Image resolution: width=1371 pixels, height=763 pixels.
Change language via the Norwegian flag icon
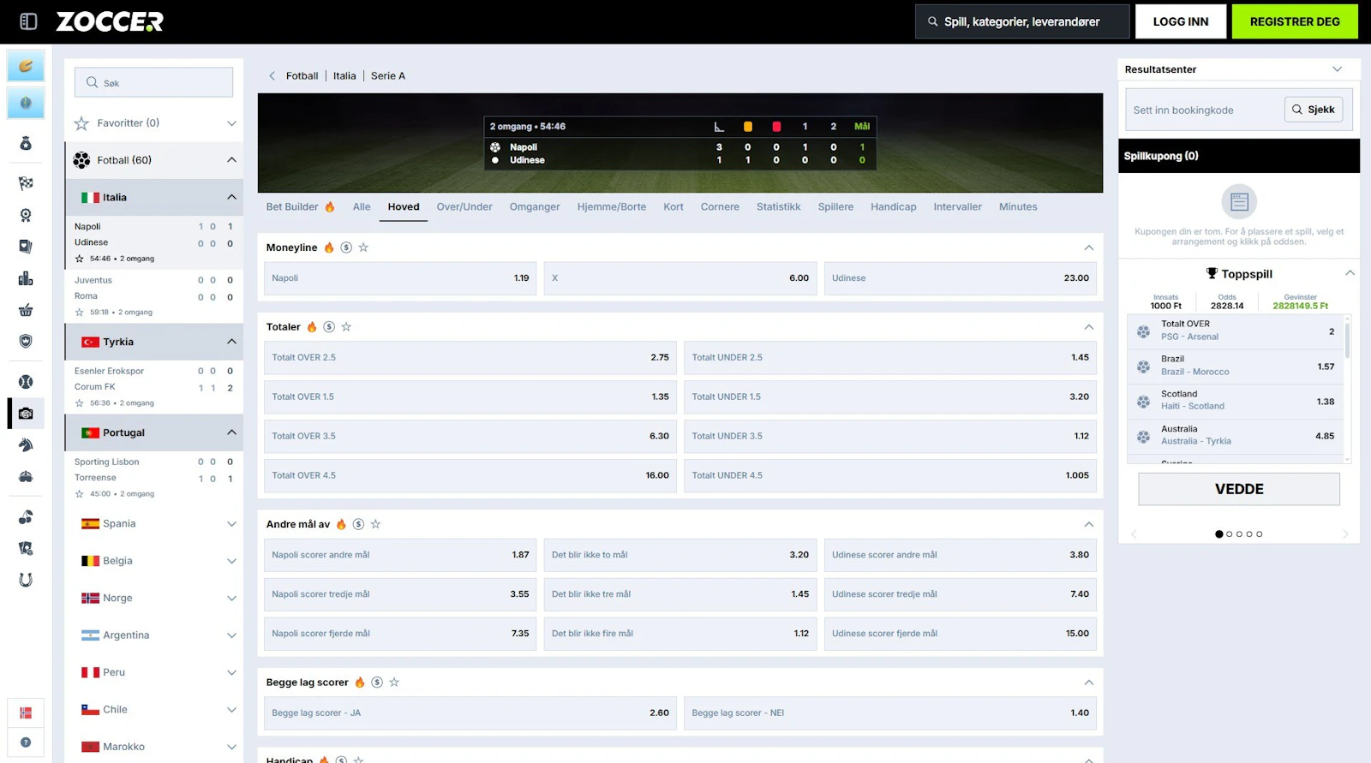coord(26,712)
